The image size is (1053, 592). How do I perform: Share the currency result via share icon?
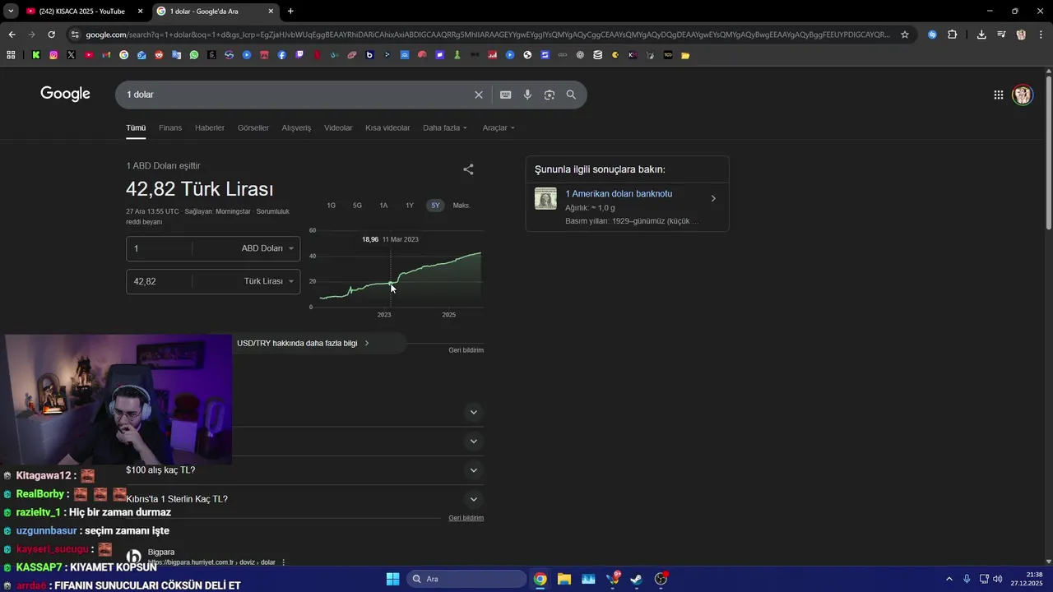(x=468, y=169)
